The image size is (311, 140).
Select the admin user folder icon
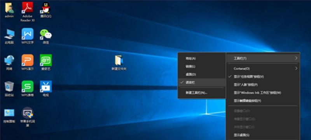(x=9, y=8)
